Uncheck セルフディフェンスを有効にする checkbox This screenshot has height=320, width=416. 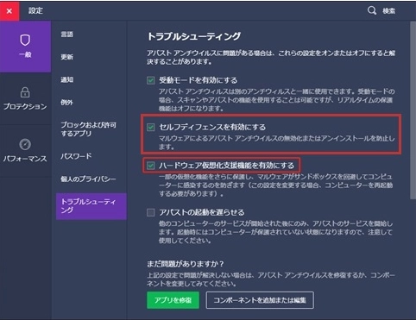(x=151, y=127)
